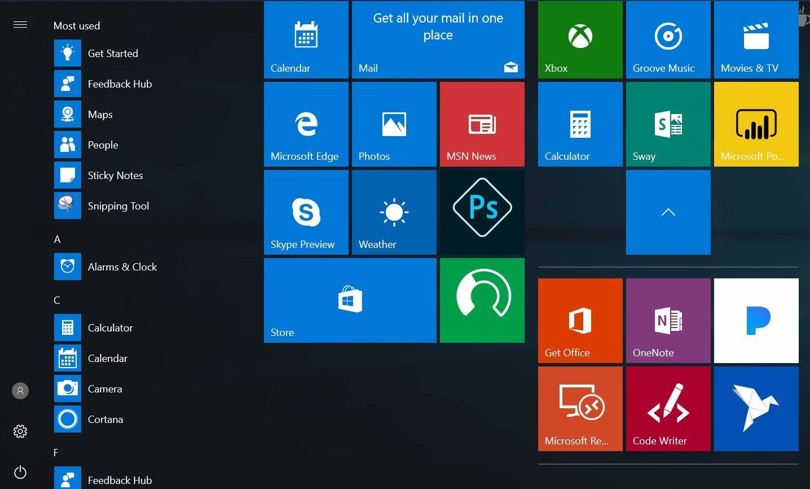Click the letter A section header
Viewport: 810px width, 489px height.
(x=57, y=239)
